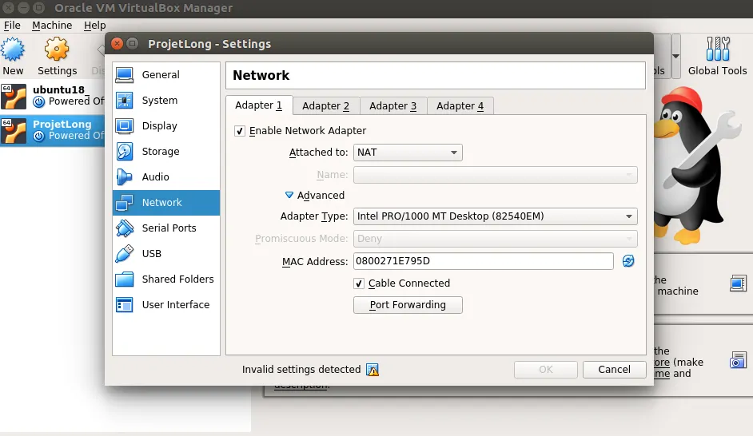Image resolution: width=753 pixels, height=436 pixels.
Task: Select the ProjetLong virtual machine
Action: pos(52,130)
